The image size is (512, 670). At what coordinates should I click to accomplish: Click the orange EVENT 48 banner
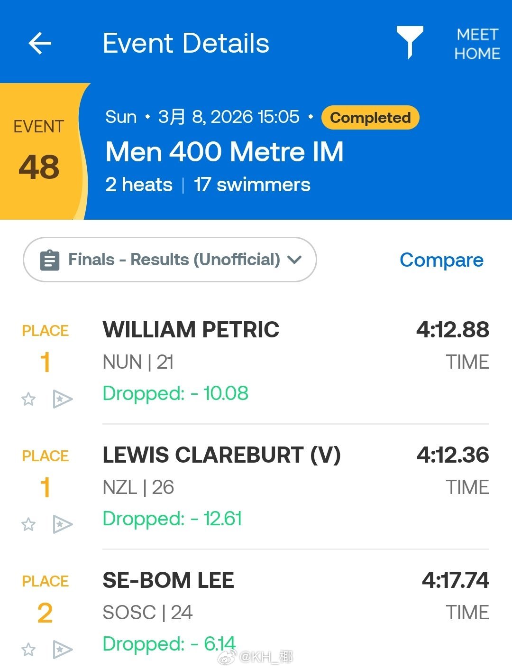tap(39, 147)
